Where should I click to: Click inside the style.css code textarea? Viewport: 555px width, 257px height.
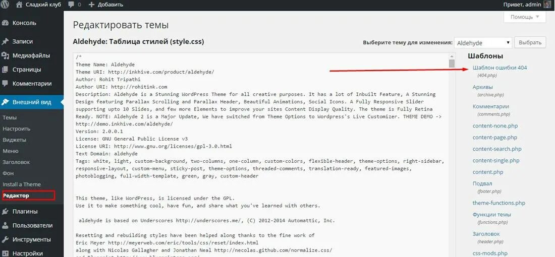click(261, 155)
